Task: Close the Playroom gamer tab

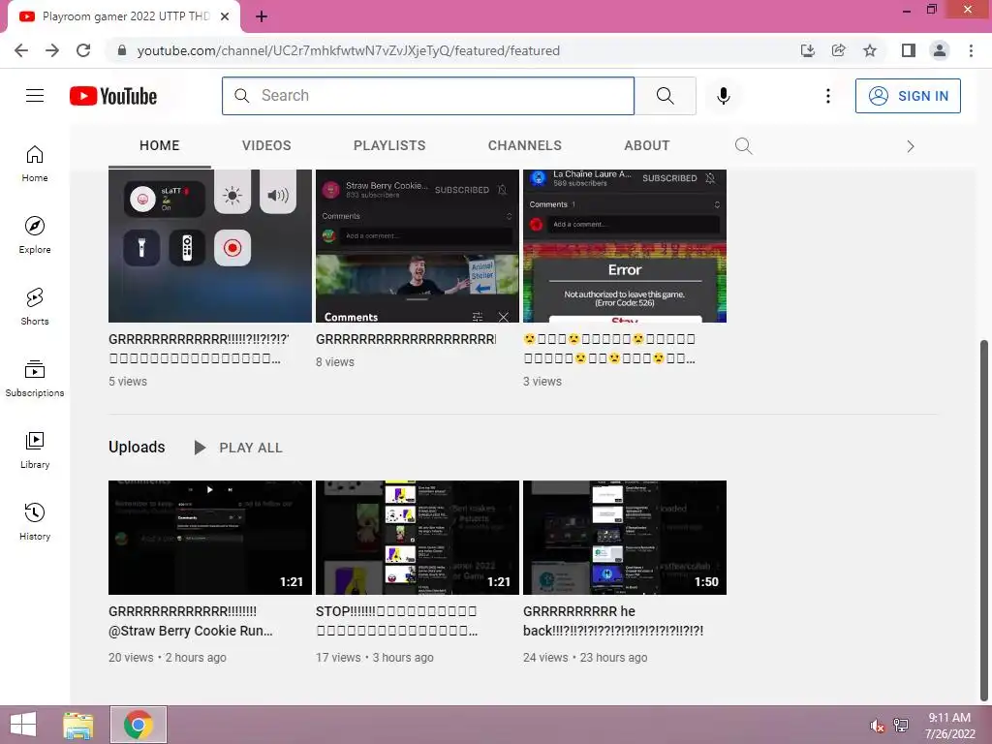Action: pos(225,16)
